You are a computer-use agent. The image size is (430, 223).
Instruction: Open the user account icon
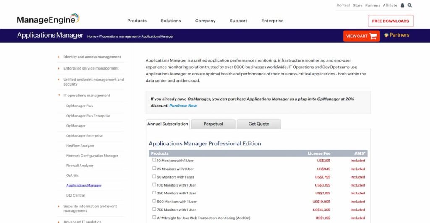403,5
